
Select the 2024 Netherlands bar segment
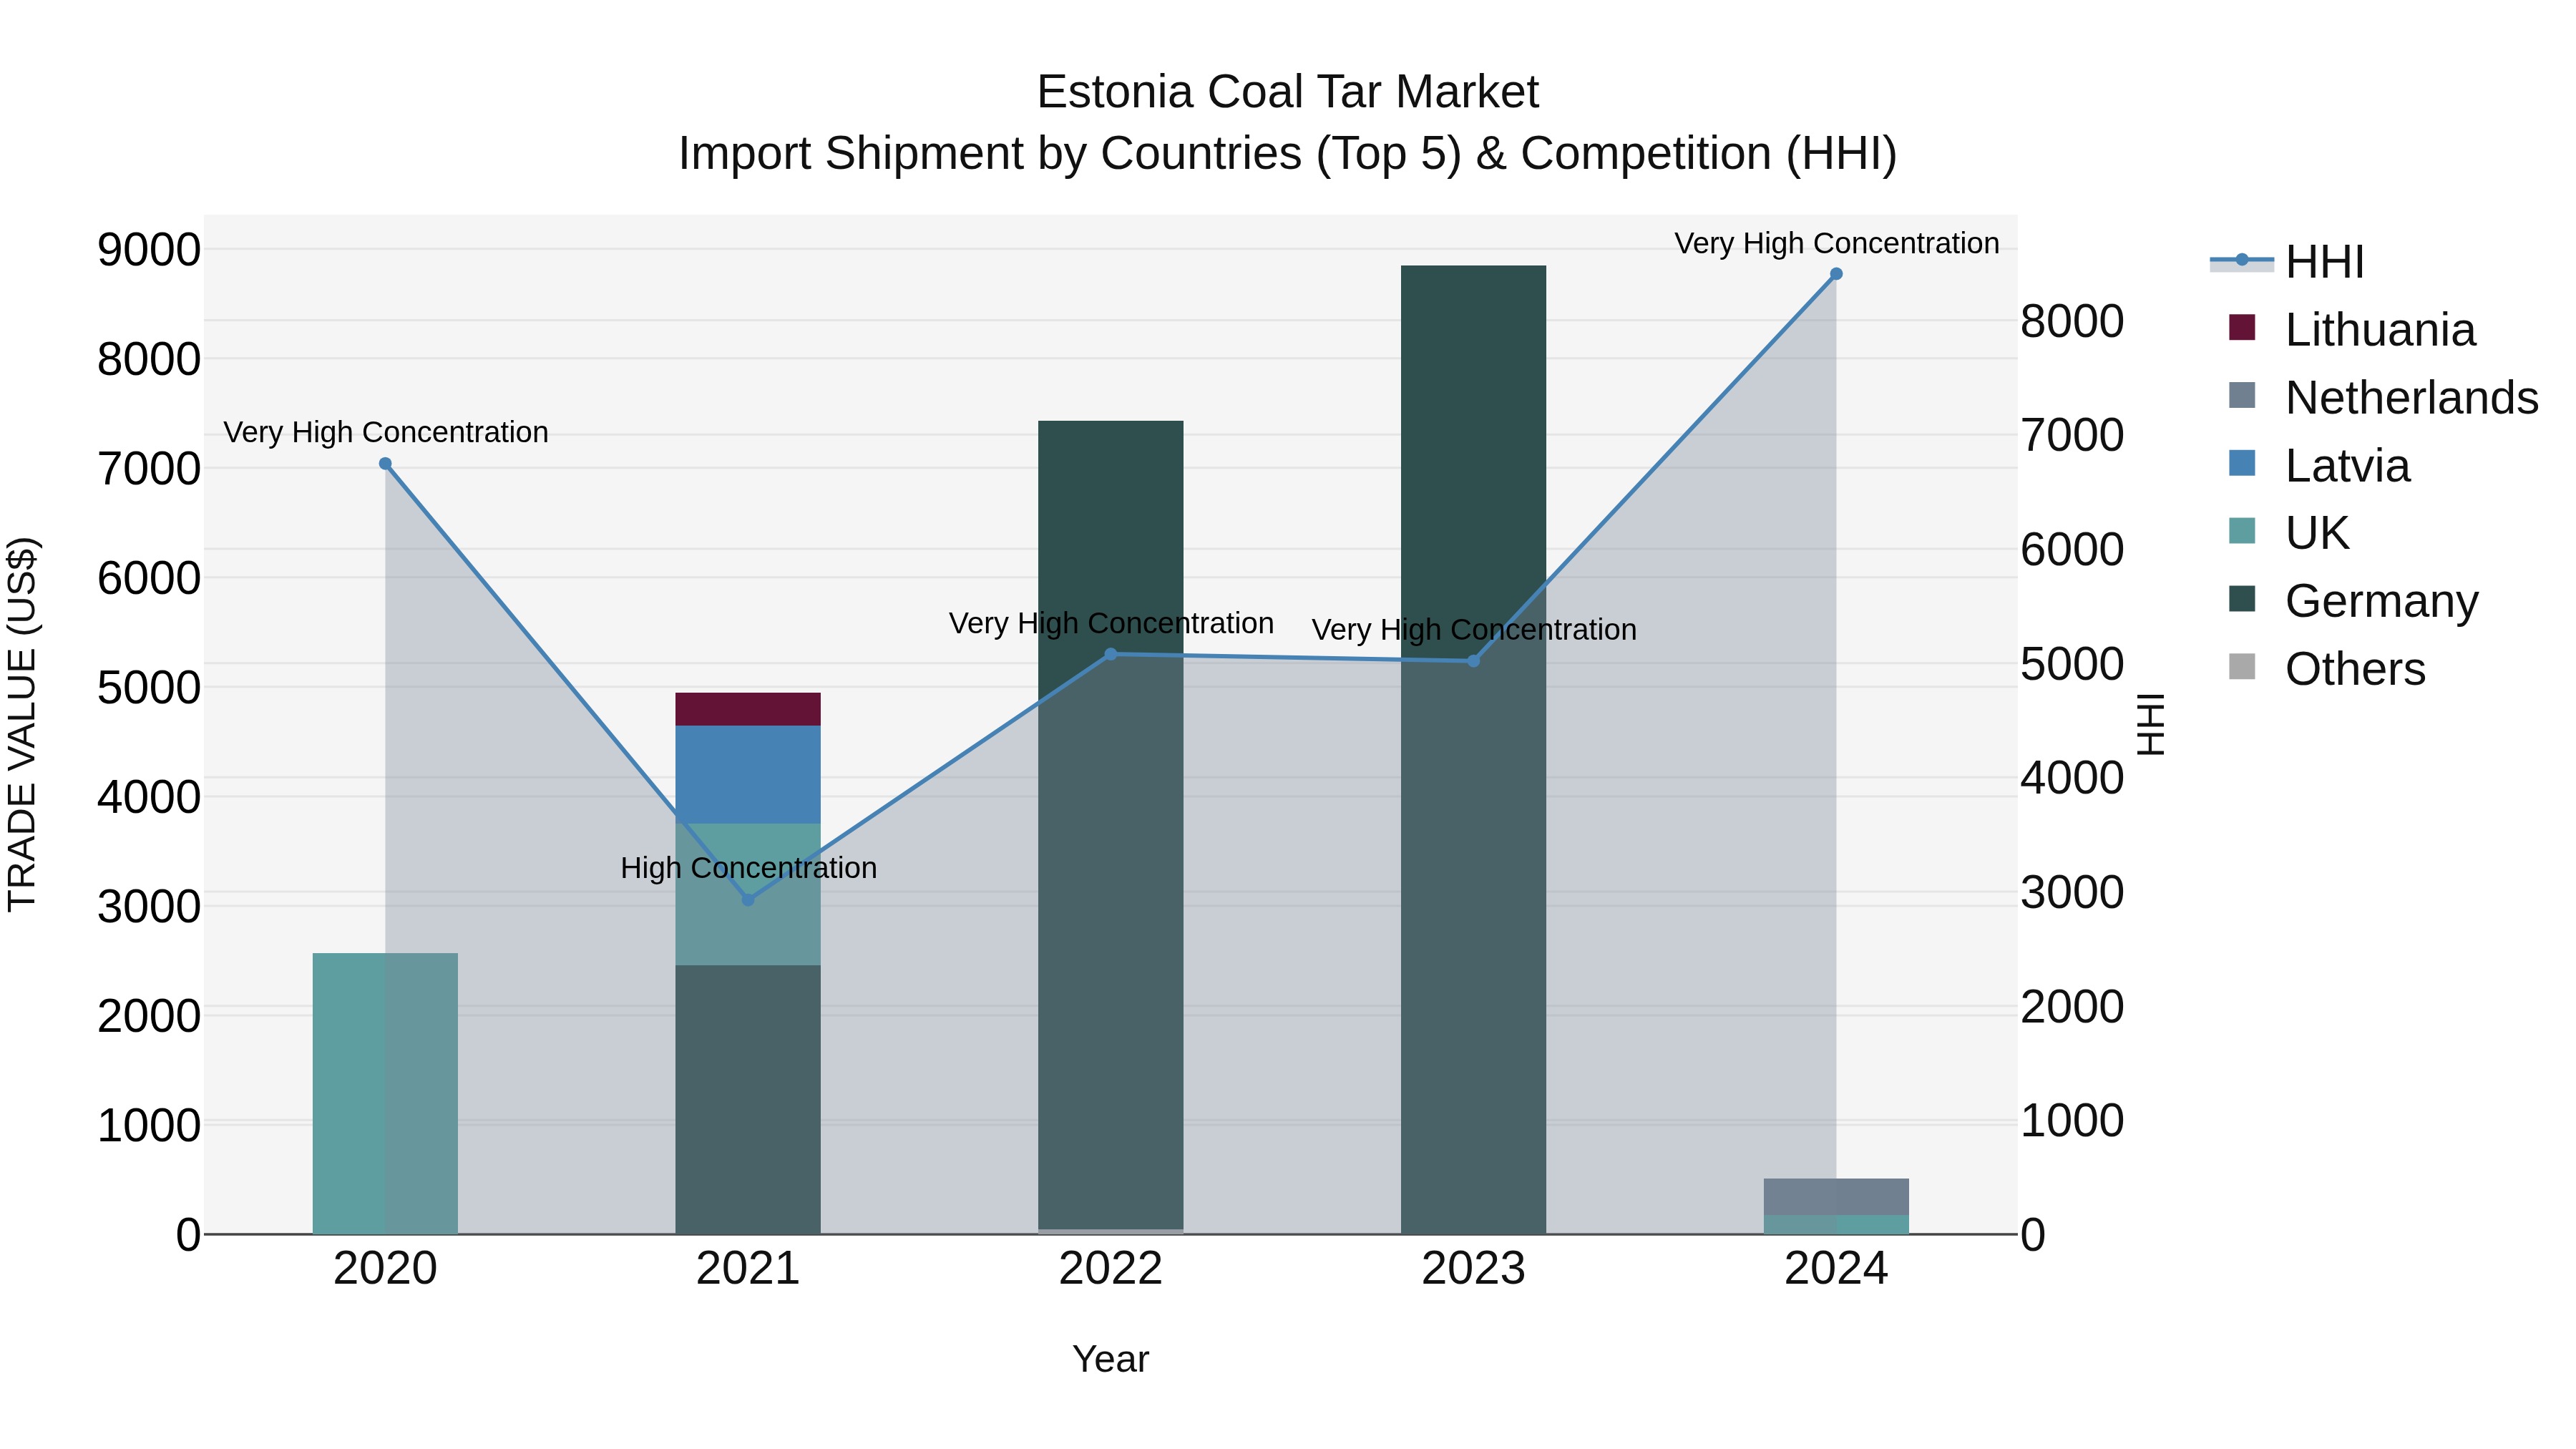click(1836, 1197)
